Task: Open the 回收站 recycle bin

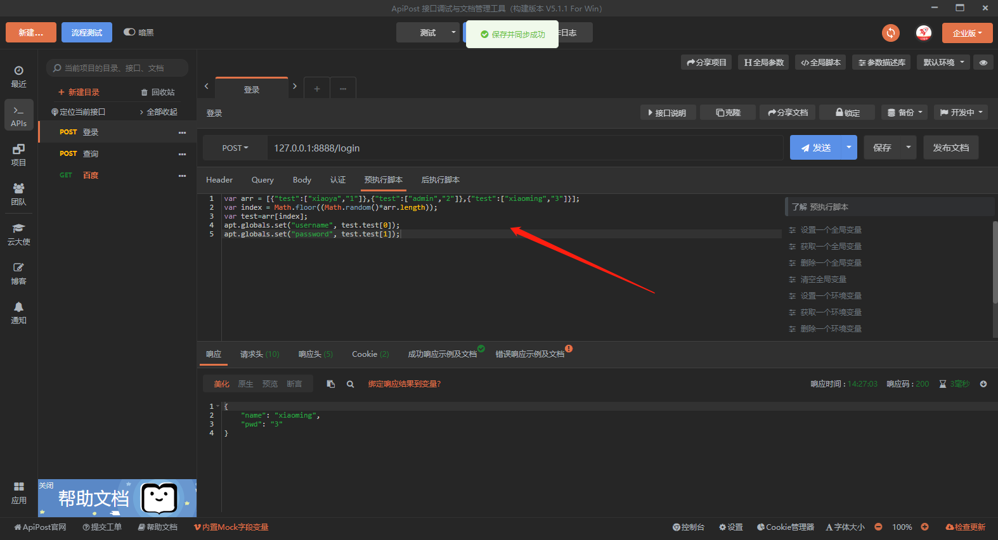Action: (158, 93)
